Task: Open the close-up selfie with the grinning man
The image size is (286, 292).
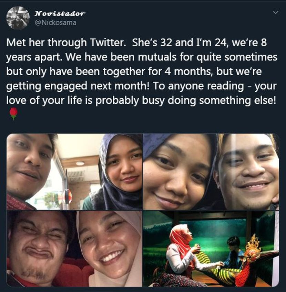Action: point(211,172)
